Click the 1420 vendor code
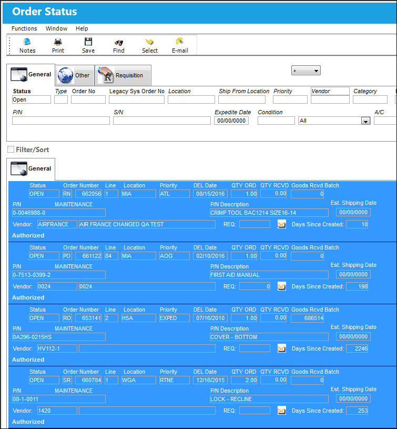The width and height of the screenshot is (397, 429). 57,411
